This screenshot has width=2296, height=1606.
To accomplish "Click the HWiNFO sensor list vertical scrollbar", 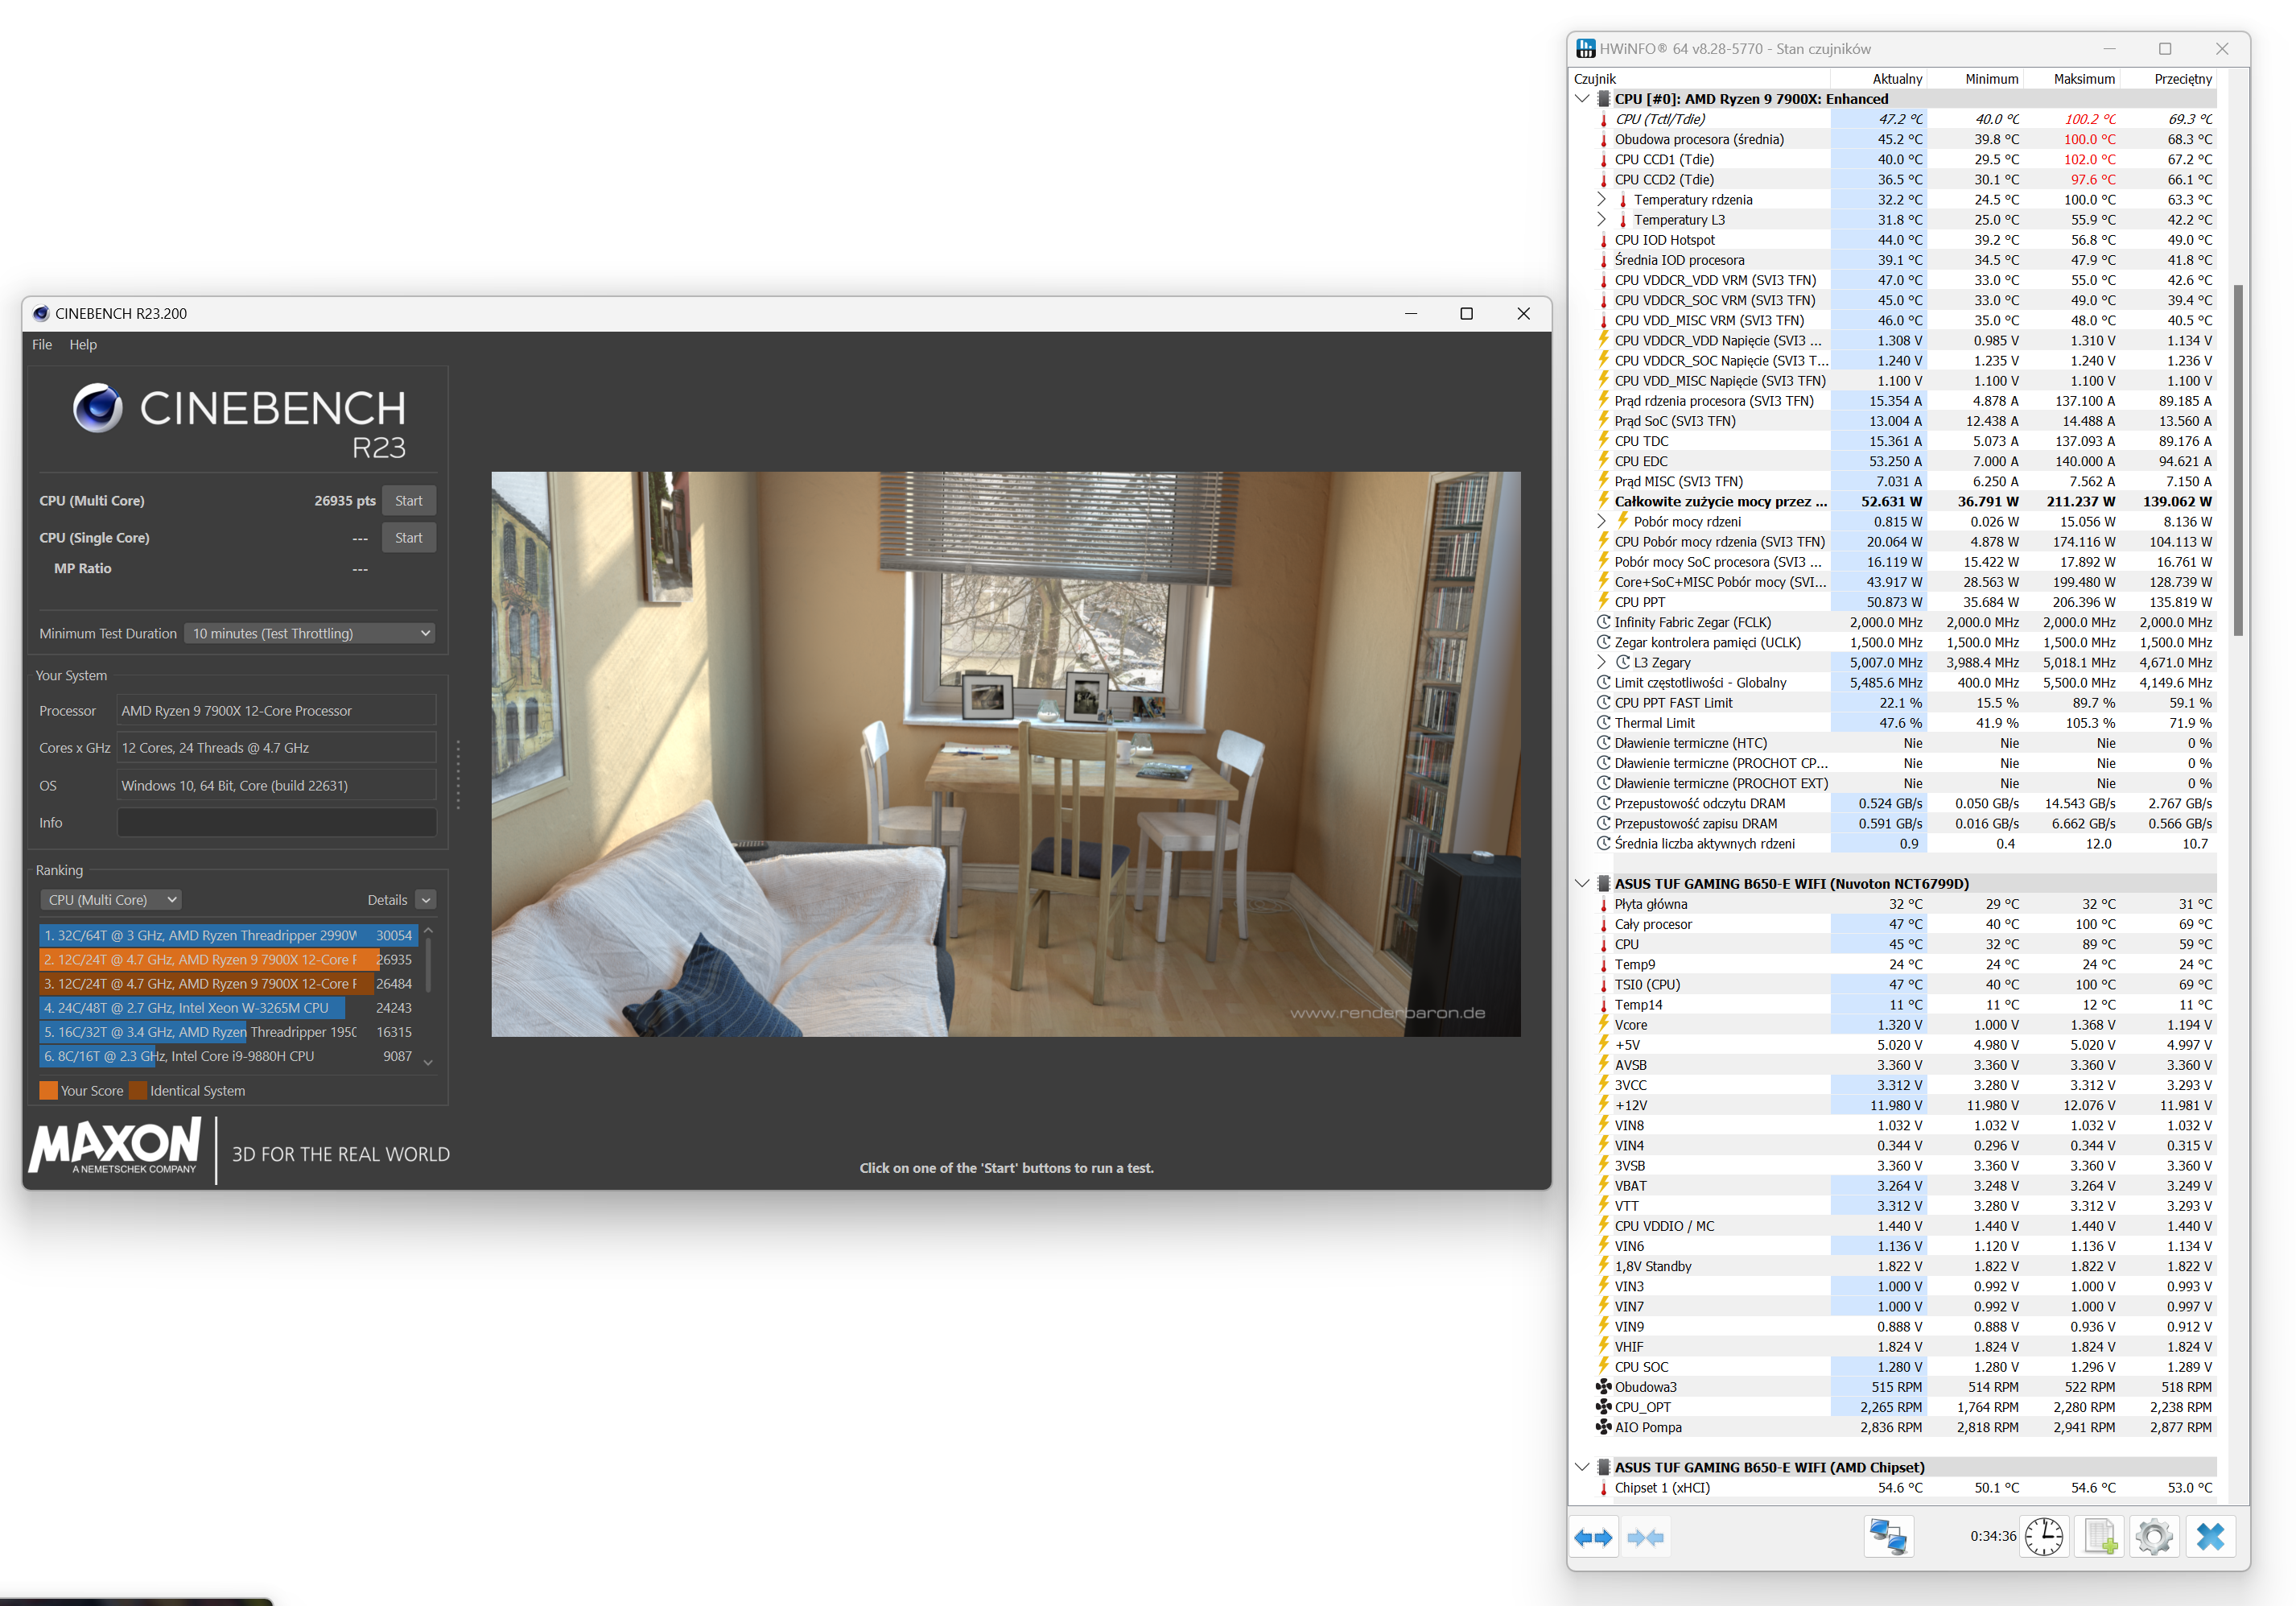I will [2238, 460].
